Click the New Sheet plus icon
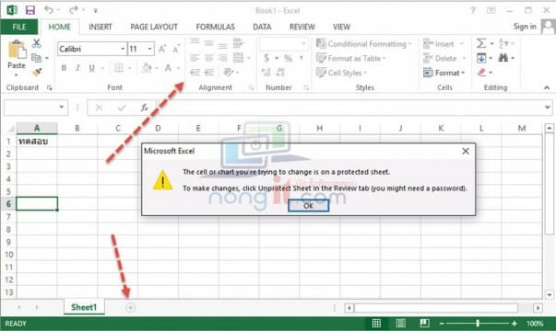Viewport: 556px width, 331px height. [x=130, y=308]
